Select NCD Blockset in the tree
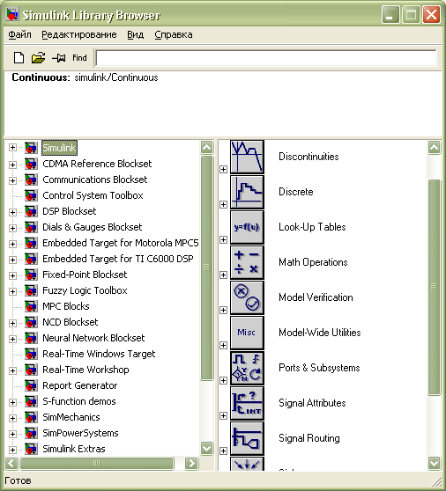The width and height of the screenshot is (446, 491). click(70, 322)
